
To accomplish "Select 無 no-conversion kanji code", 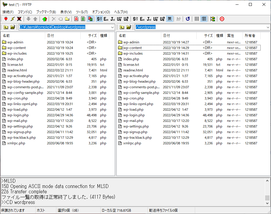I will 169,19.
